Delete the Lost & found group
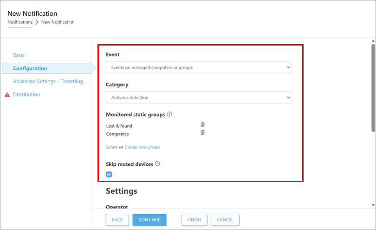The image size is (376, 230). click(x=202, y=125)
